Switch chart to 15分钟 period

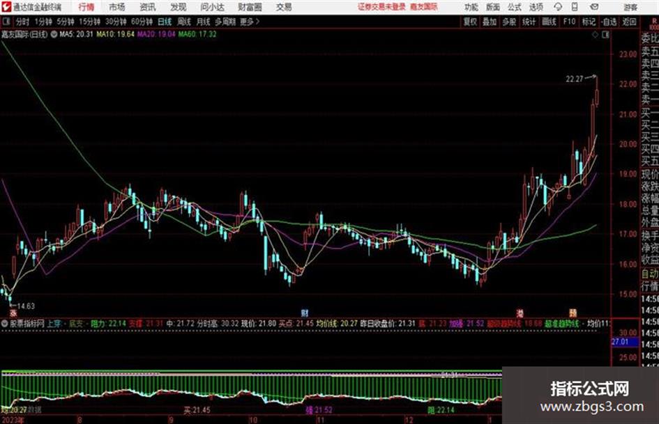click(90, 22)
